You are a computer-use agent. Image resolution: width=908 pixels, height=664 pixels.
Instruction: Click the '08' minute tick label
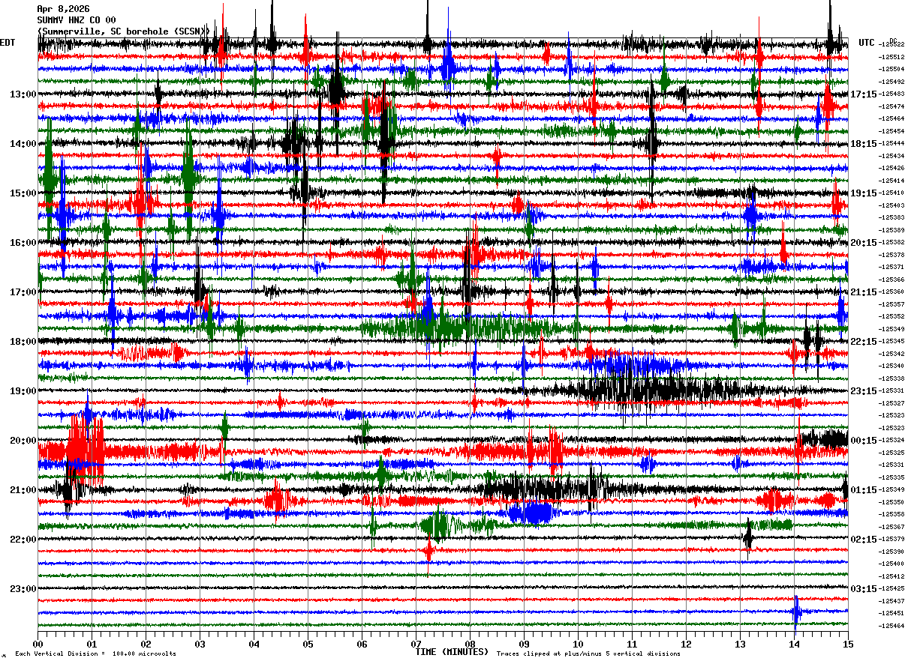[x=470, y=645]
